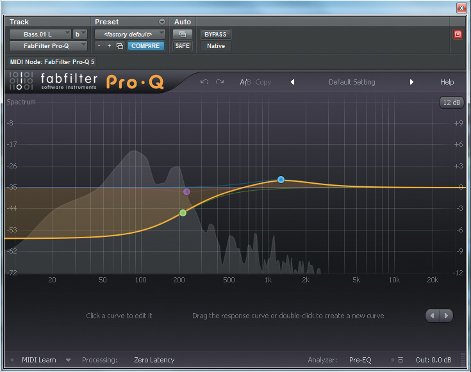Open the Preset menu round arrow

[162, 22]
